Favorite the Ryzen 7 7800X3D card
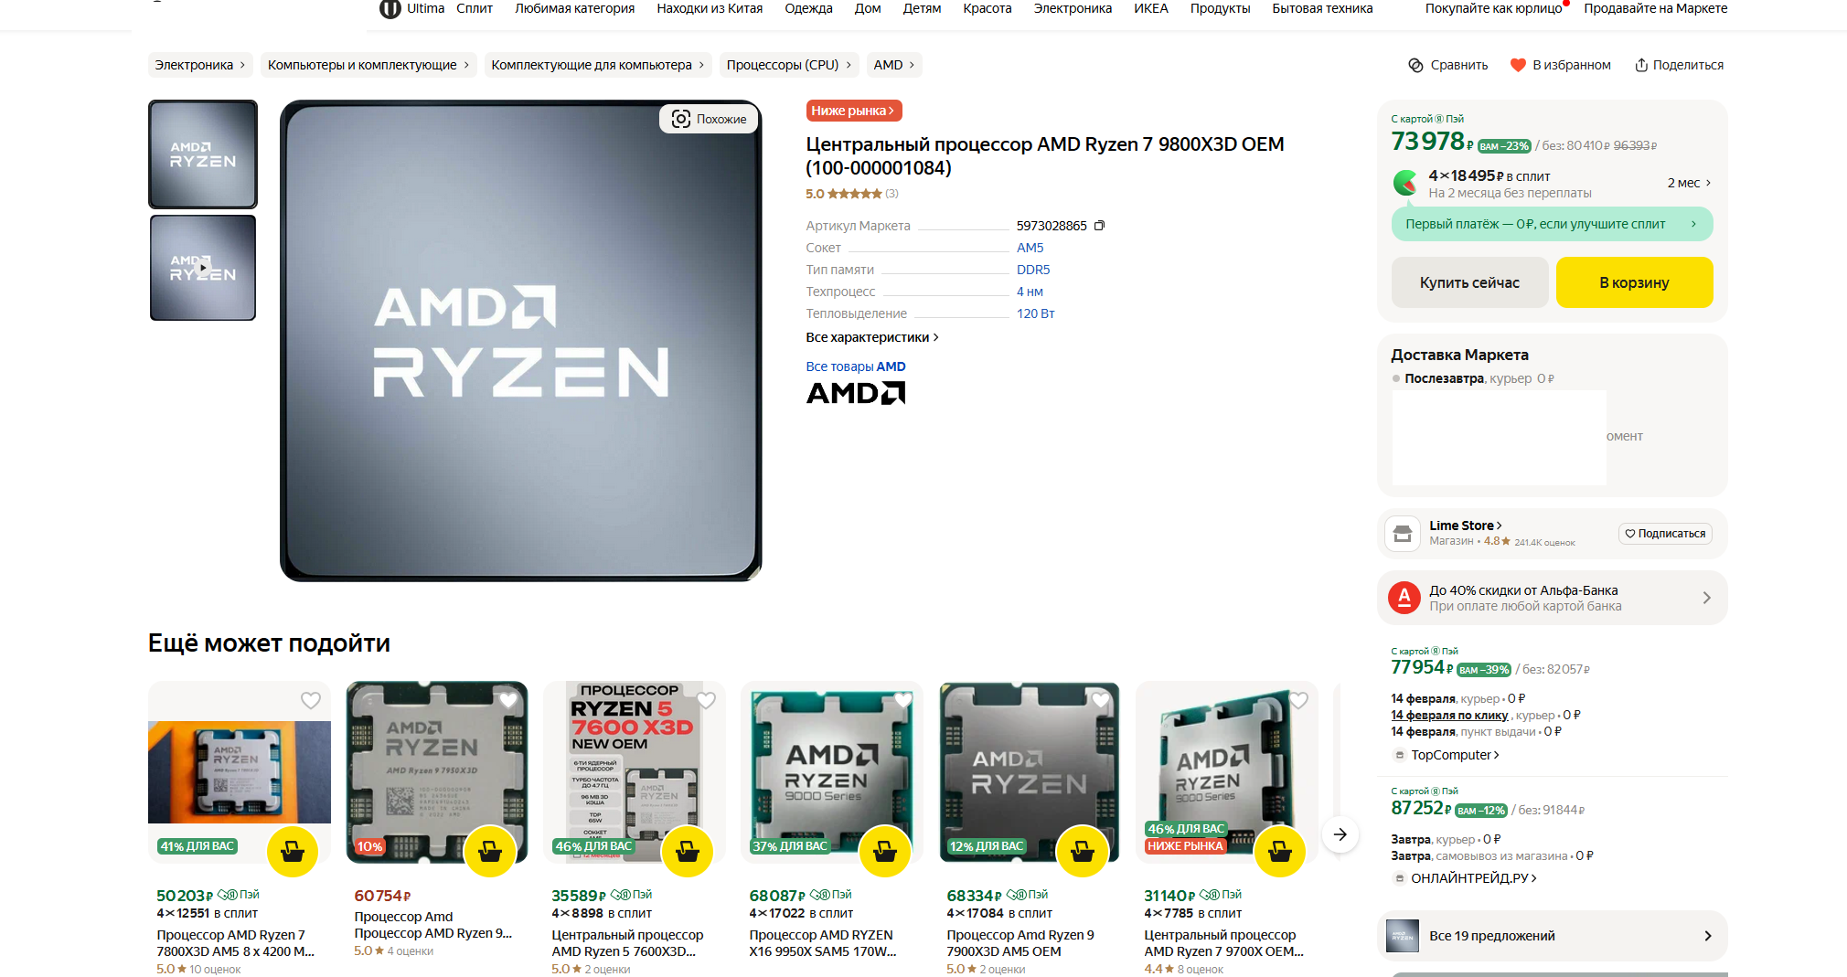Screen dimensions: 1847x977 tap(311, 700)
